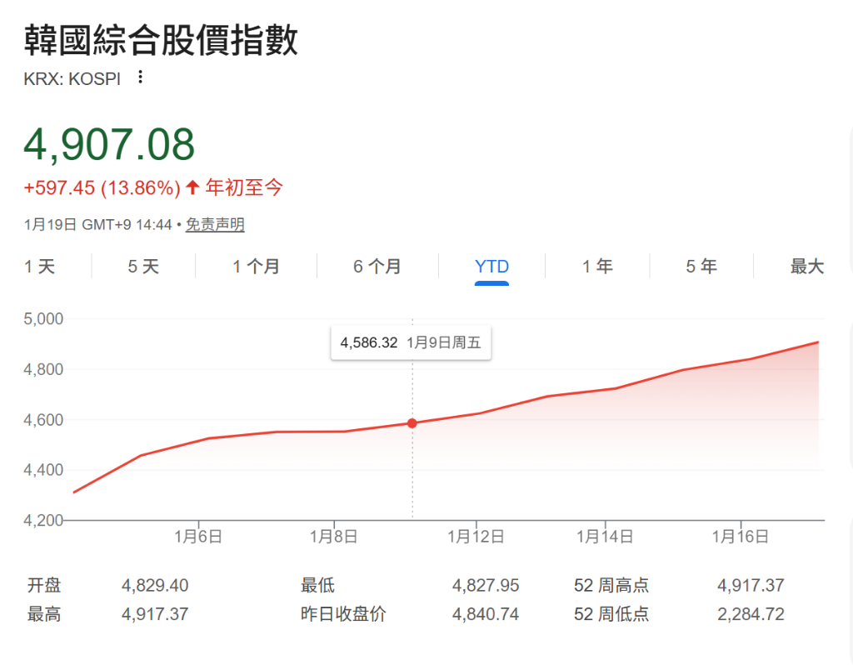
Task: Click the 52 周高点 statistic label
Action: (611, 586)
